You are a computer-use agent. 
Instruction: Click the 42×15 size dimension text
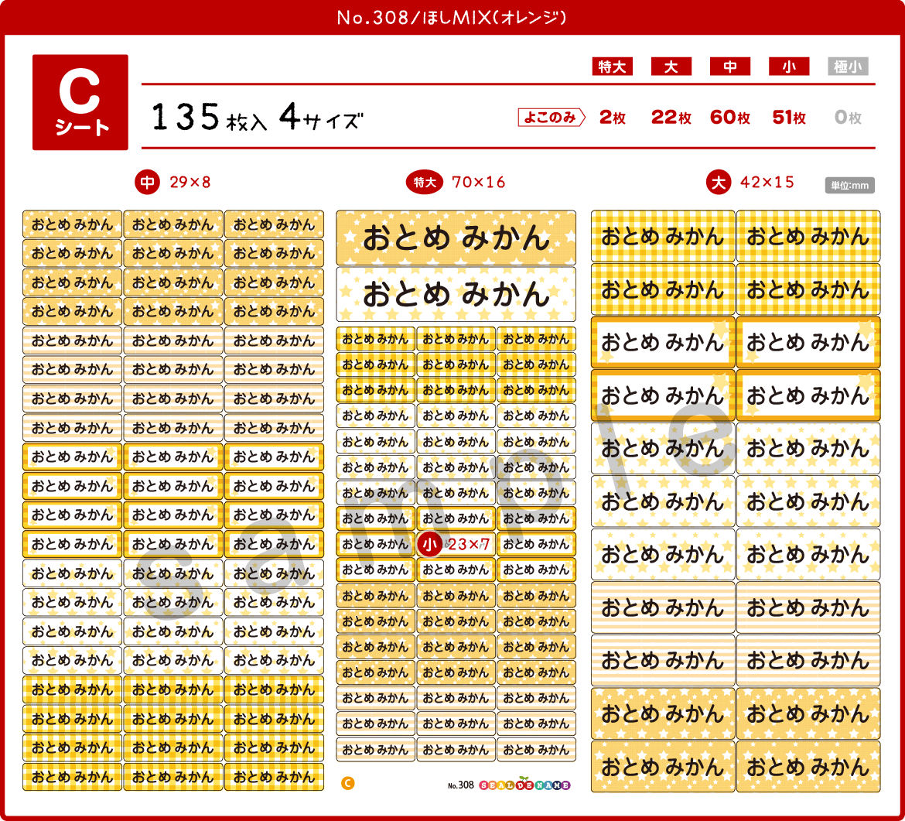[767, 183]
